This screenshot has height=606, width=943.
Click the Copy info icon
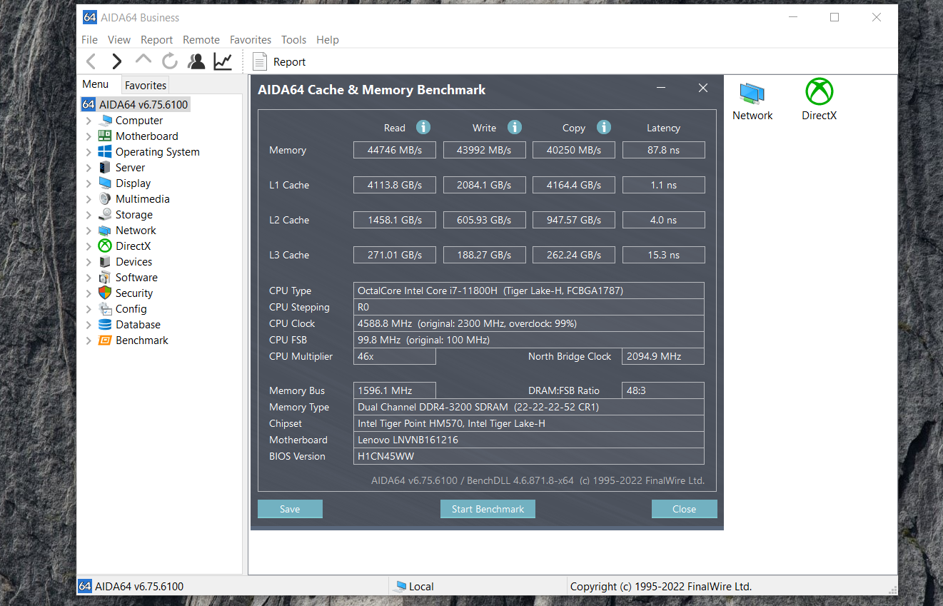(604, 127)
